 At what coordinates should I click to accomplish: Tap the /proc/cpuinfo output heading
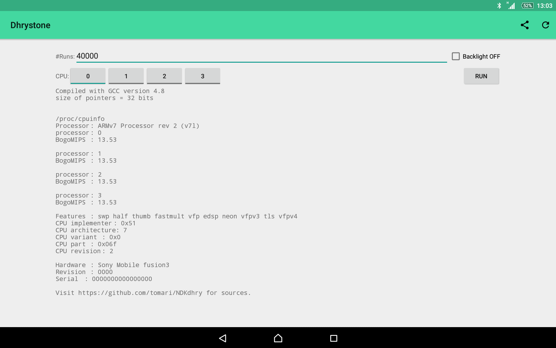pos(80,119)
